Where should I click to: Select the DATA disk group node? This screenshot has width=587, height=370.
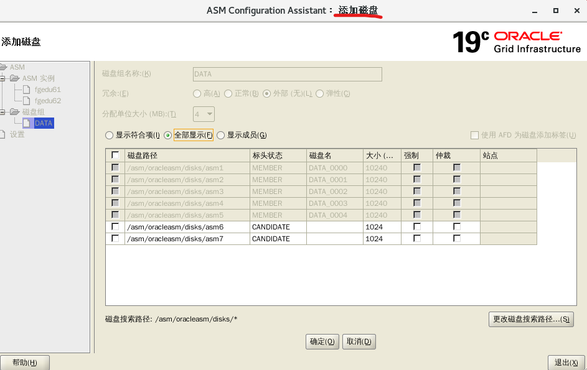coord(44,123)
